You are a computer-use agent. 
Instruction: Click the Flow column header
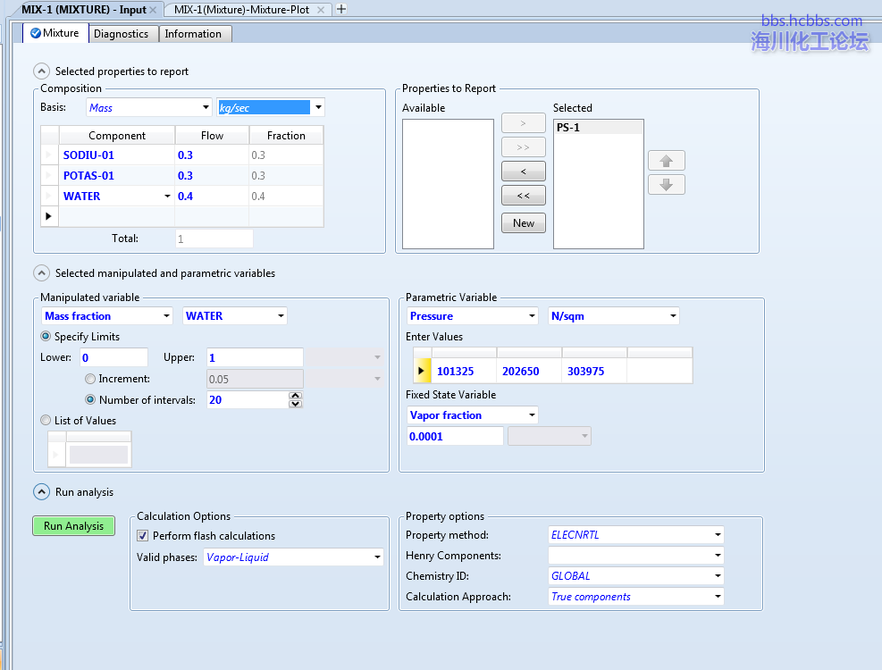coord(212,136)
